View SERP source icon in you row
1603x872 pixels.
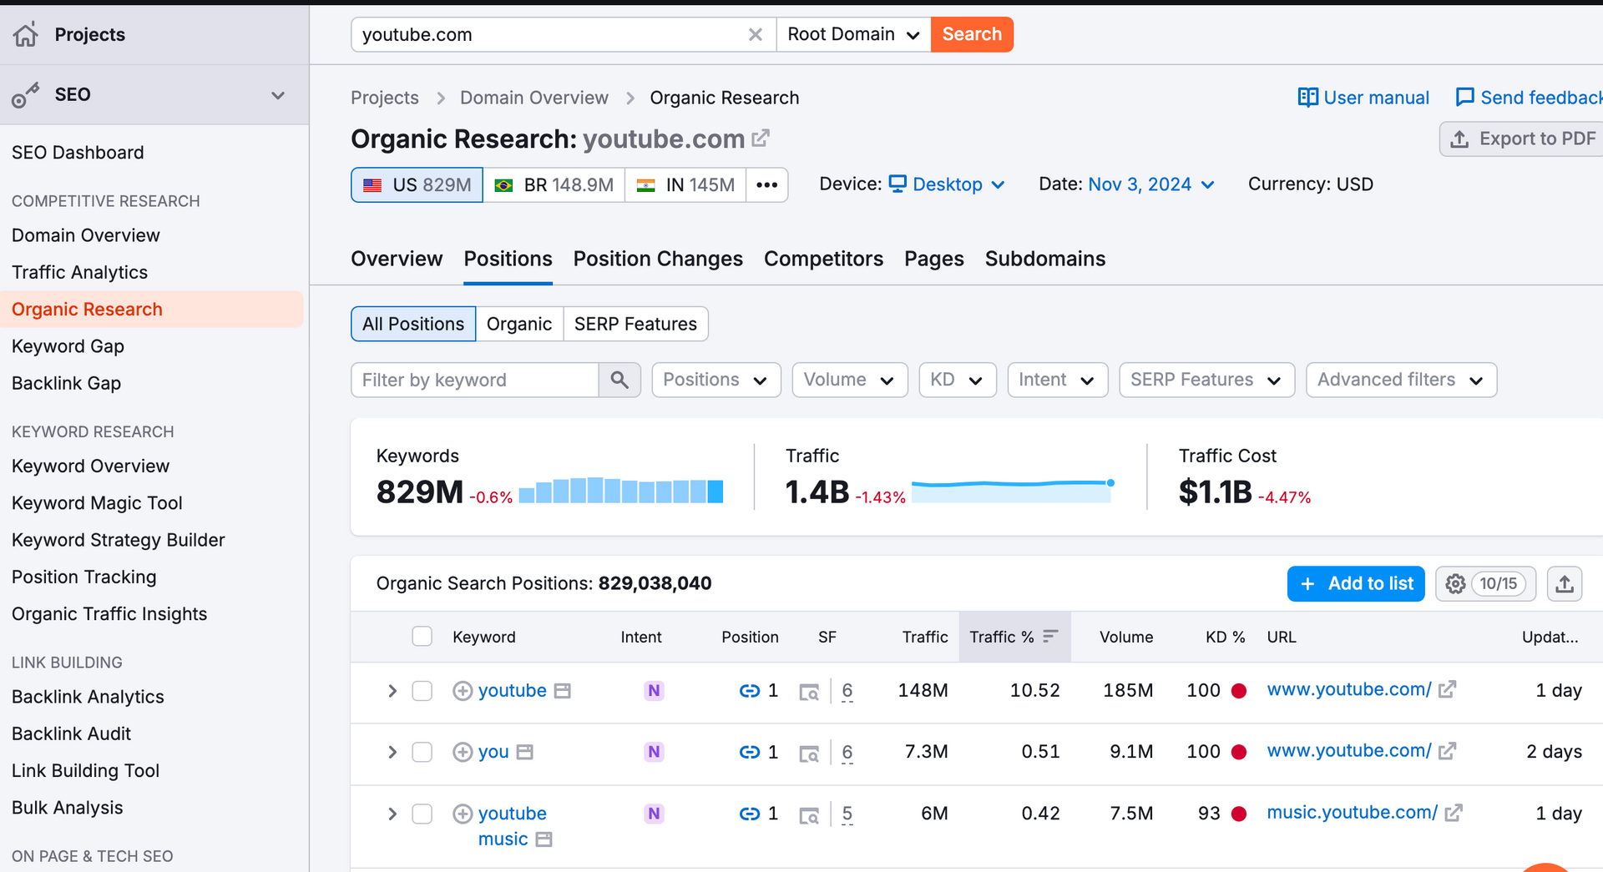click(x=808, y=753)
